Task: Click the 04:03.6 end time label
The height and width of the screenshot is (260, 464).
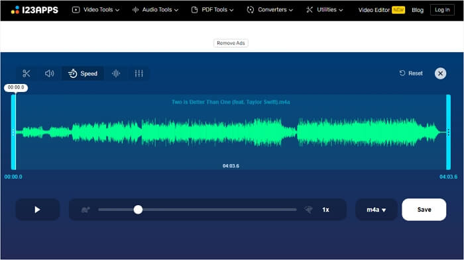Action: click(x=448, y=177)
